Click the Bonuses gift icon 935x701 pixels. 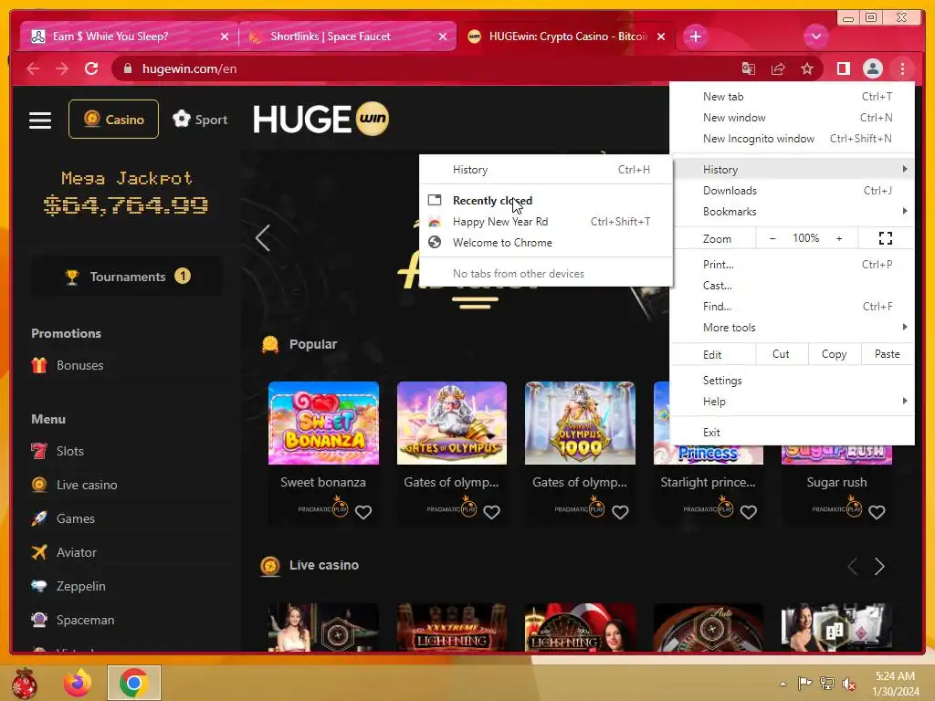[39, 365]
